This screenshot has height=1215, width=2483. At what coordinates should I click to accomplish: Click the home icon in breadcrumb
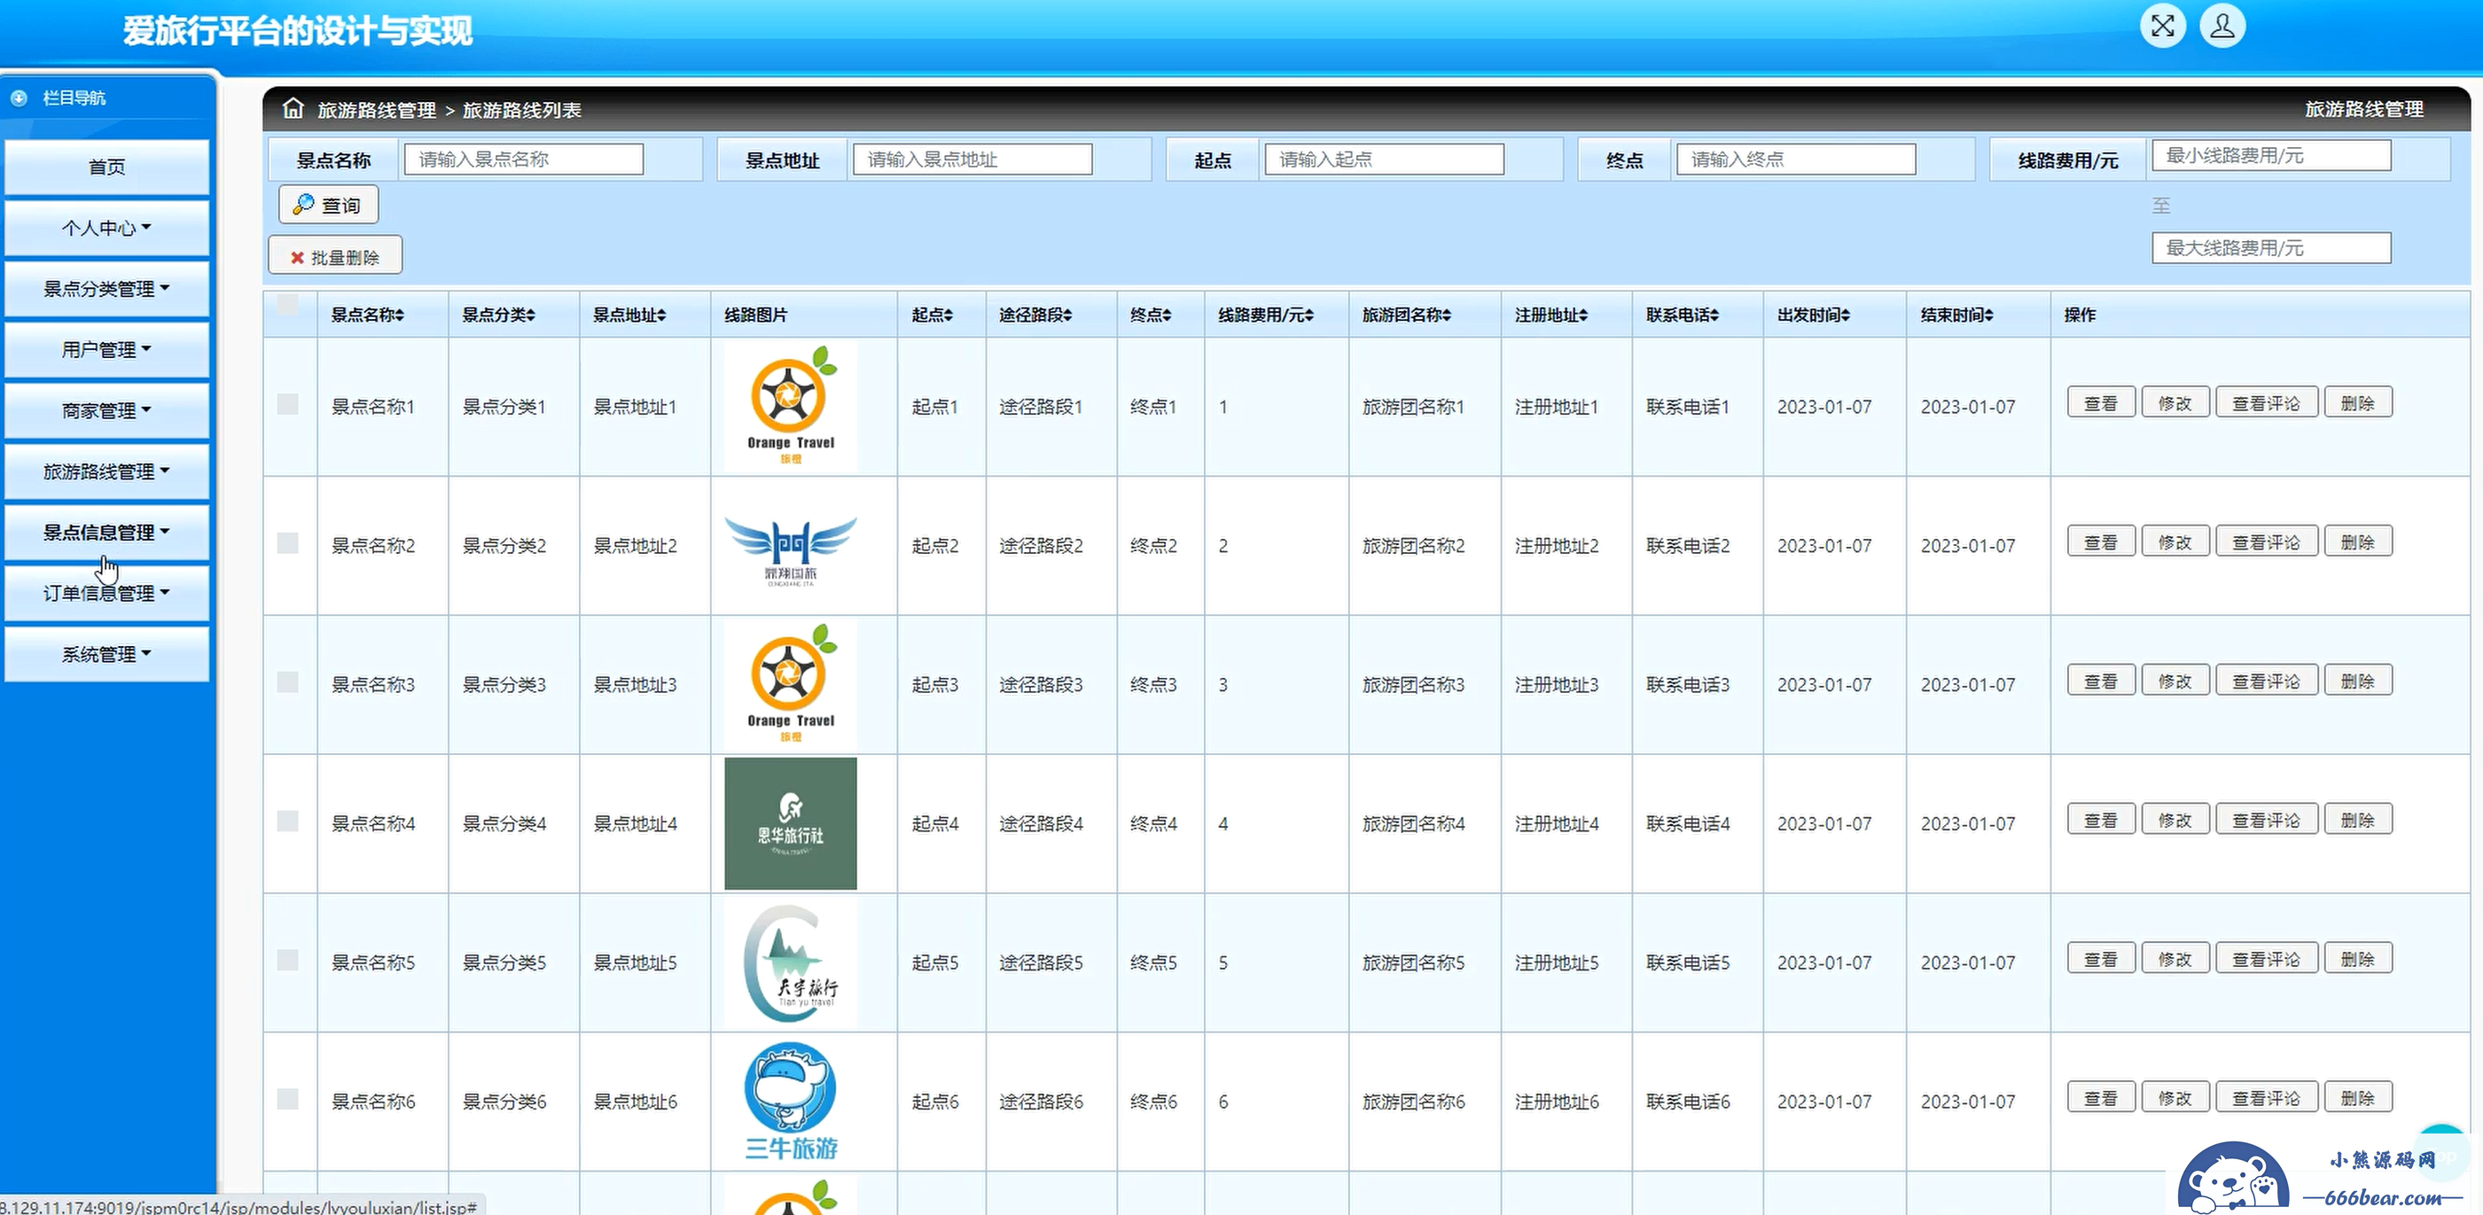coord(293,108)
